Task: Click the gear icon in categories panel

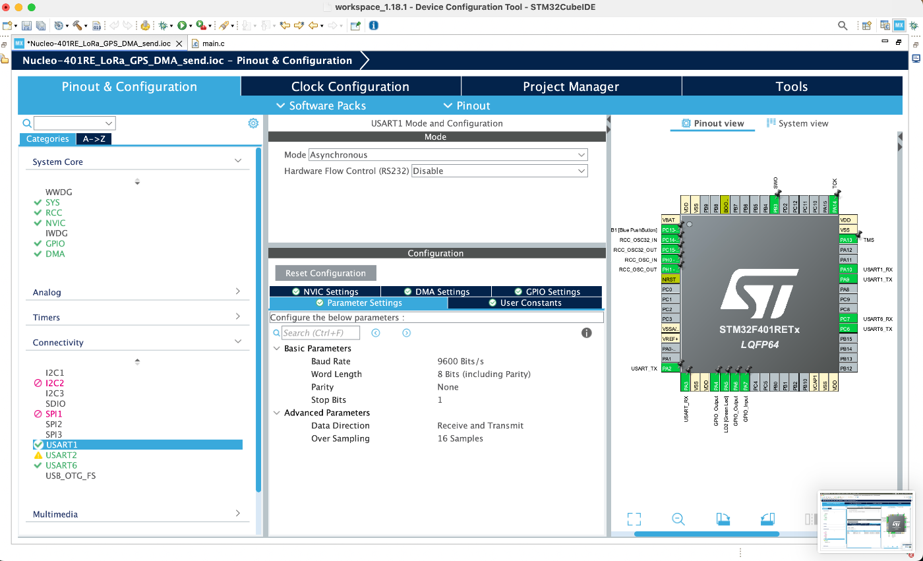Action: (x=253, y=123)
